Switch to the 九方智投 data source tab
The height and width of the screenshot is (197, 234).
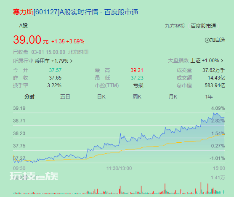tap(175, 26)
